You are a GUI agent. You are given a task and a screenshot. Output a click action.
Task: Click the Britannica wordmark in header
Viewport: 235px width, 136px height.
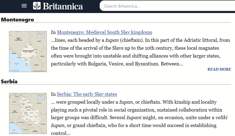62,6
